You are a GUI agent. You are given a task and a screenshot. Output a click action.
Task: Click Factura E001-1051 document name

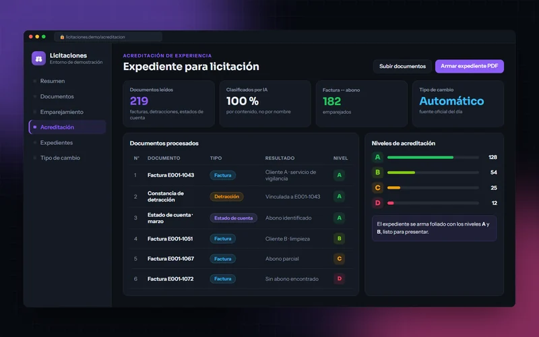(x=170, y=239)
